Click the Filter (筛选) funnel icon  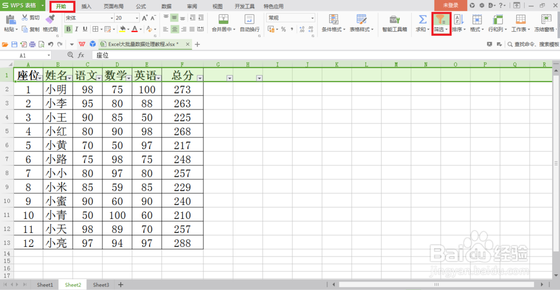tap(441, 20)
